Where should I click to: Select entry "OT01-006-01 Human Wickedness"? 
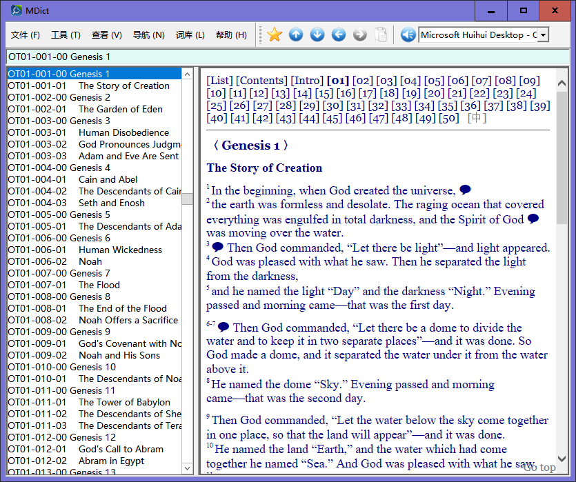point(95,250)
